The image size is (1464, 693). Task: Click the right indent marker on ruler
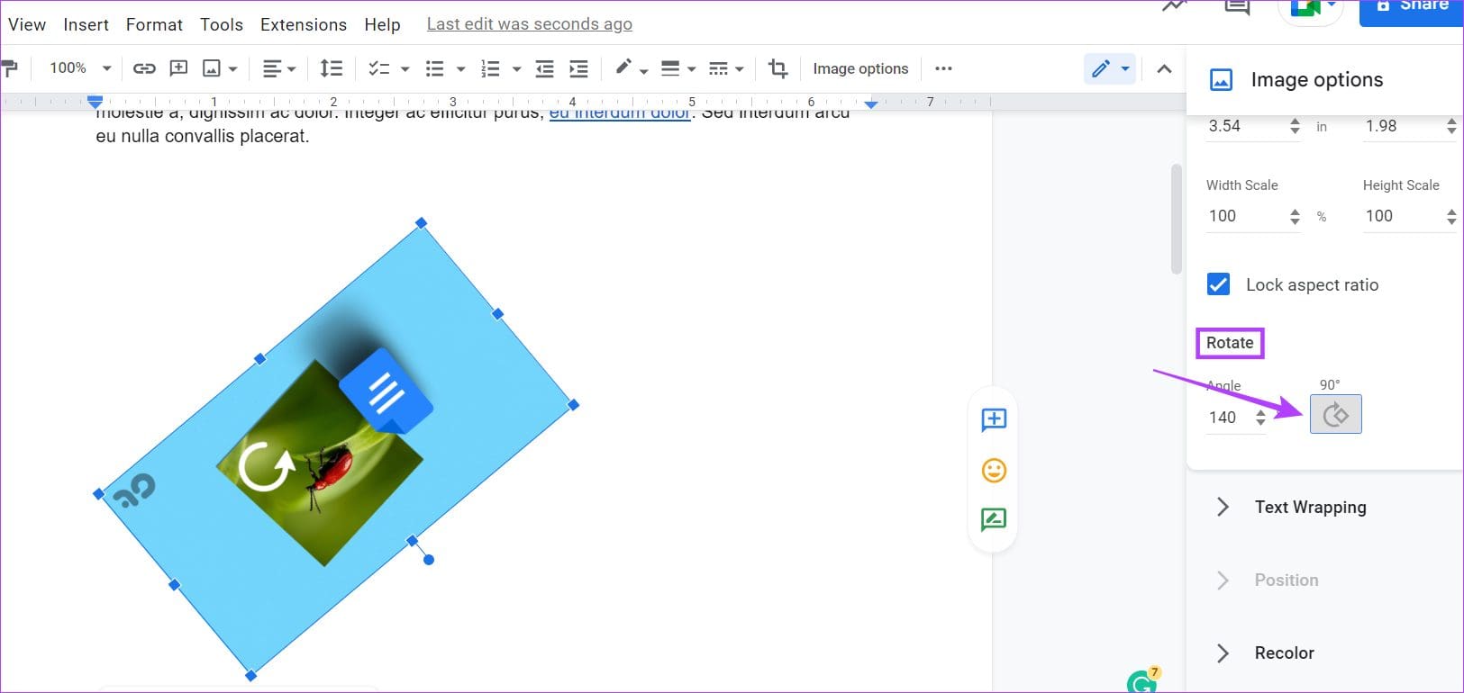pyautogui.click(x=870, y=104)
